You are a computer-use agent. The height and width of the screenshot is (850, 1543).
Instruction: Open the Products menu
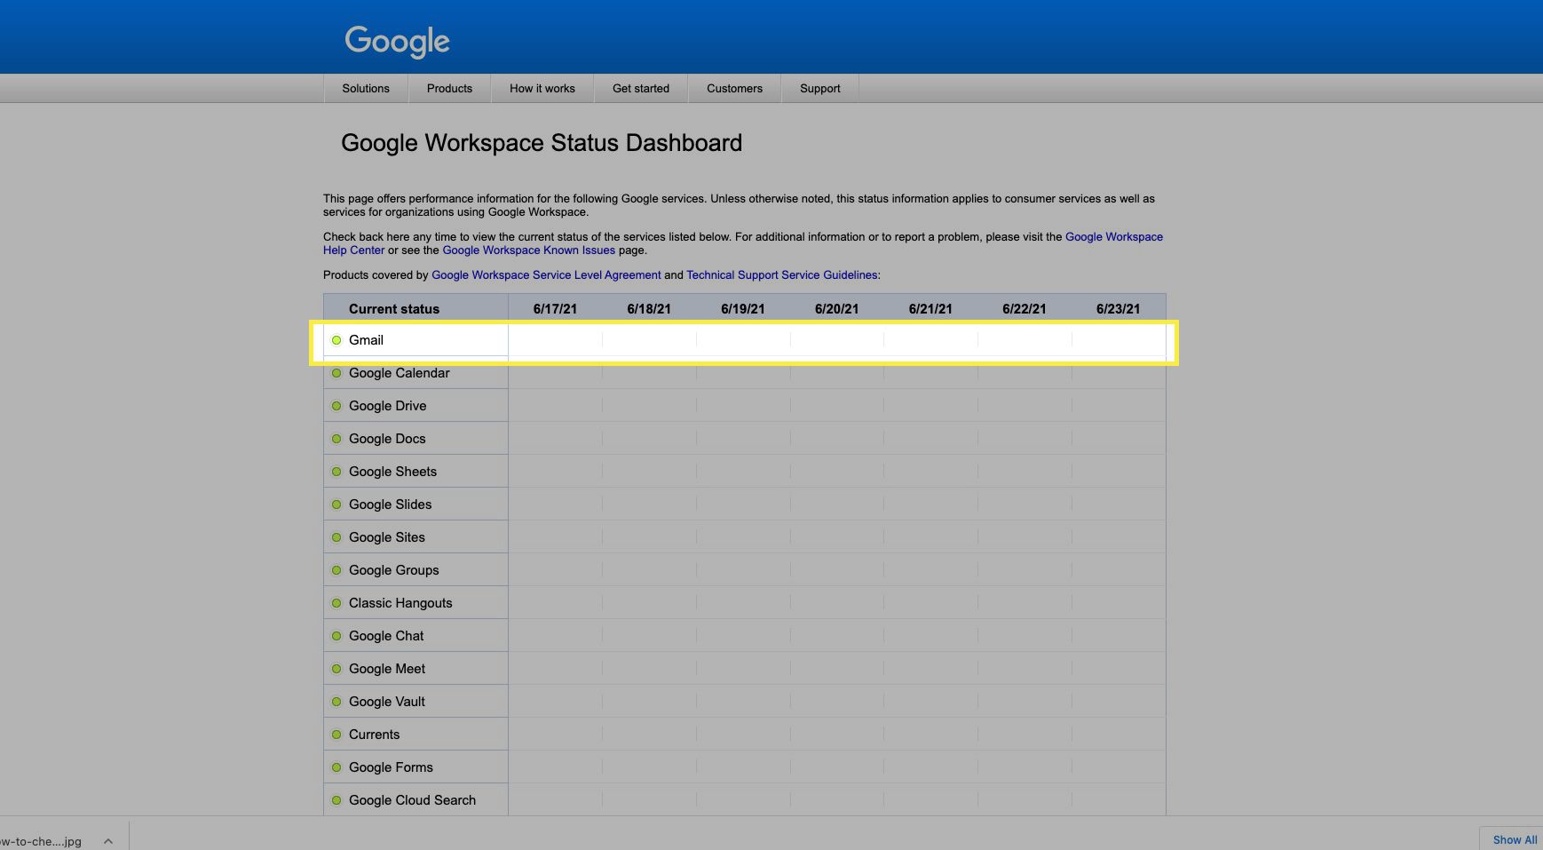(x=449, y=89)
